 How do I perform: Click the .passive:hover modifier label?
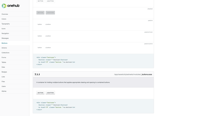148,32
